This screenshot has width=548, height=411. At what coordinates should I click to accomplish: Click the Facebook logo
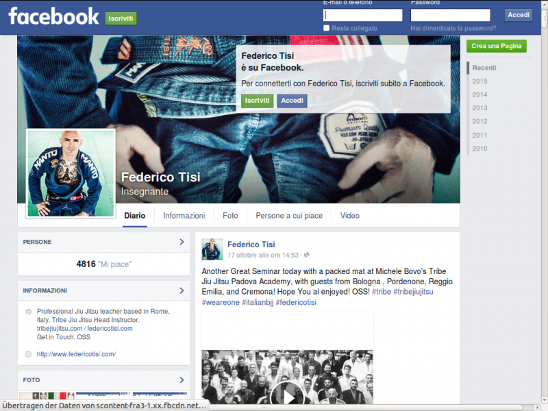pos(53,16)
